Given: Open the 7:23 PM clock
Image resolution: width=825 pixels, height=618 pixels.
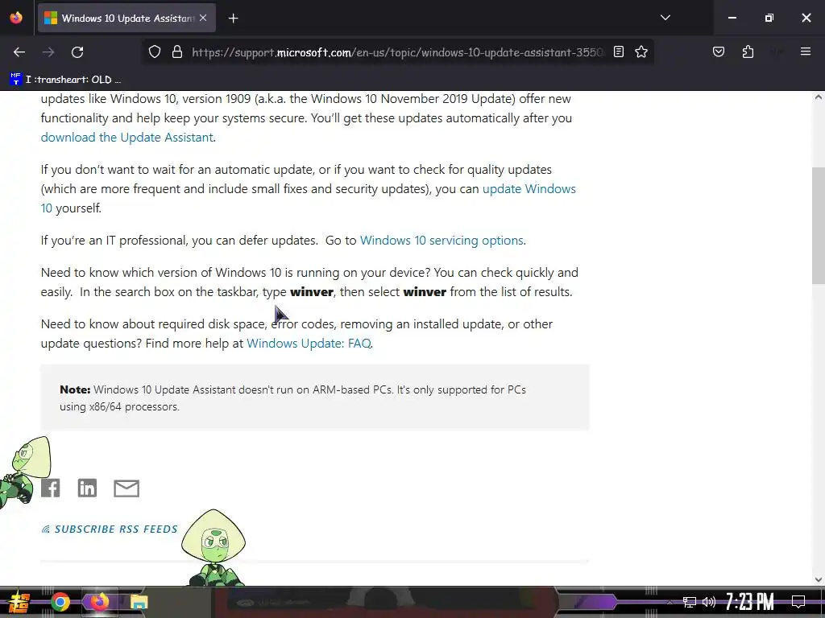Looking at the screenshot, I should point(750,601).
